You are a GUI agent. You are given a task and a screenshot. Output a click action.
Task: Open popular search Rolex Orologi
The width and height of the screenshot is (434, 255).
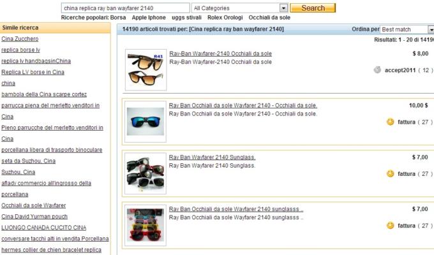[x=225, y=17]
